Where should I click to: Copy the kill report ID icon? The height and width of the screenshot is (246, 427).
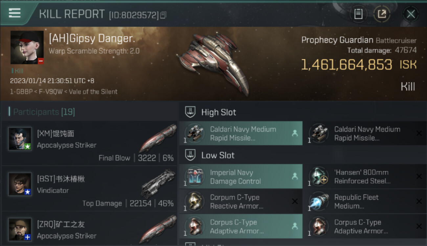[x=163, y=15]
